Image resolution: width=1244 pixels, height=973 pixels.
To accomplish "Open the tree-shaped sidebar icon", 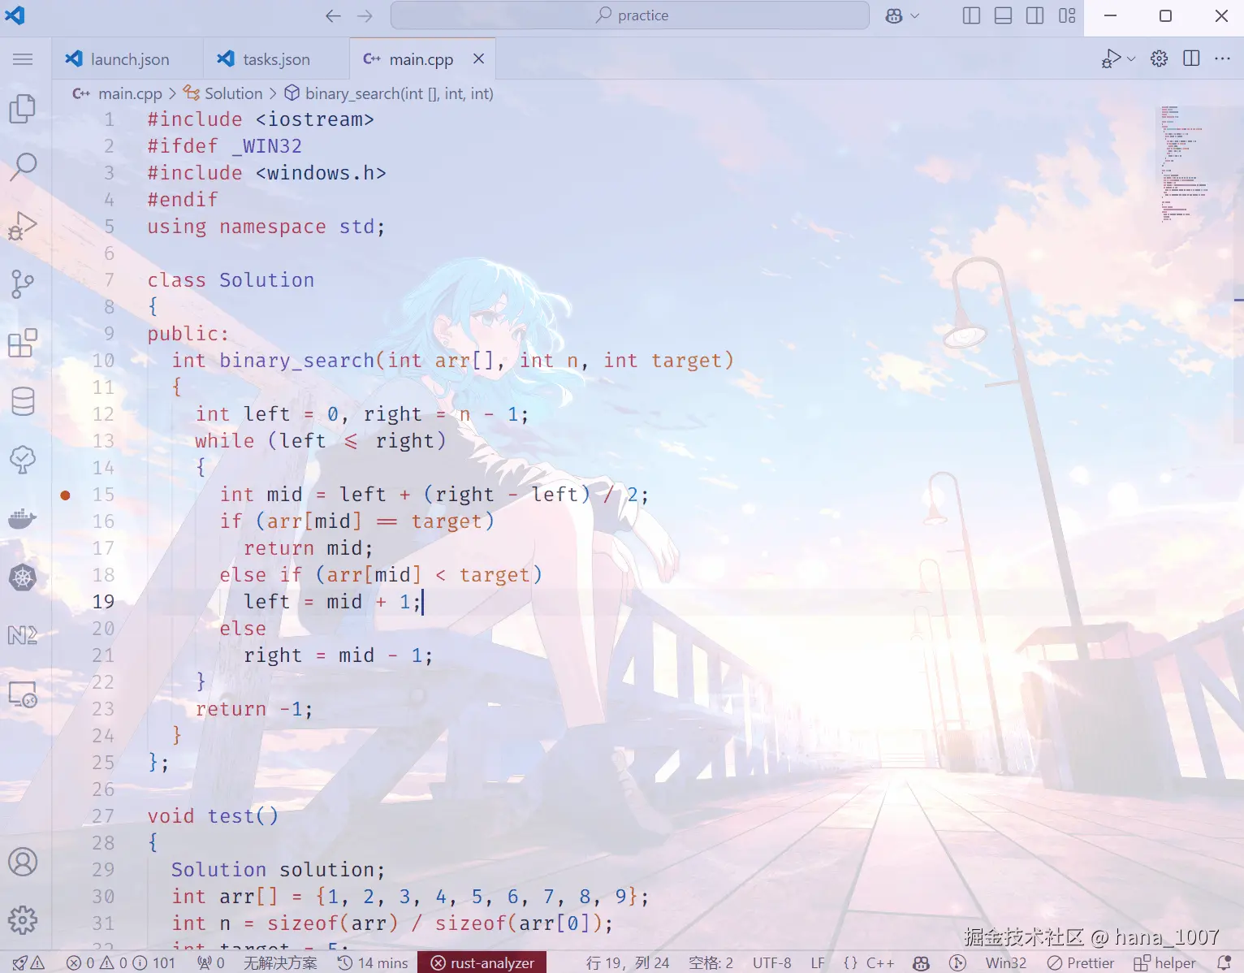I will [x=23, y=460].
